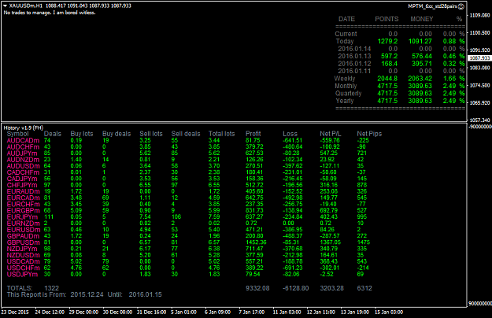Select the Today points value 1279.2
This screenshot has width=492, height=318.
point(387,42)
